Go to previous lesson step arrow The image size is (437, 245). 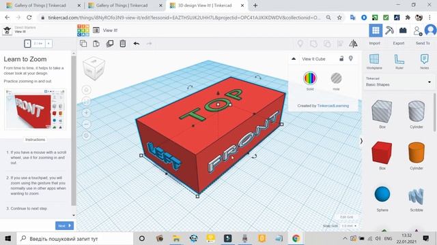[x=27, y=44]
